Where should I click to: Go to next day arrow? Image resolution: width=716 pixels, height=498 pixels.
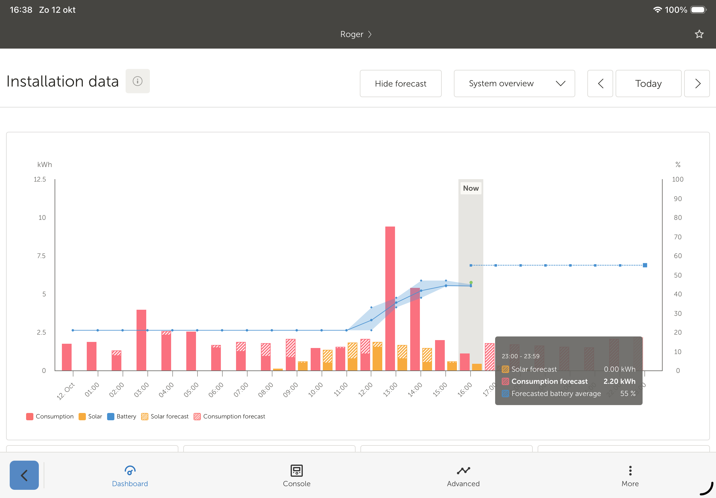click(697, 84)
